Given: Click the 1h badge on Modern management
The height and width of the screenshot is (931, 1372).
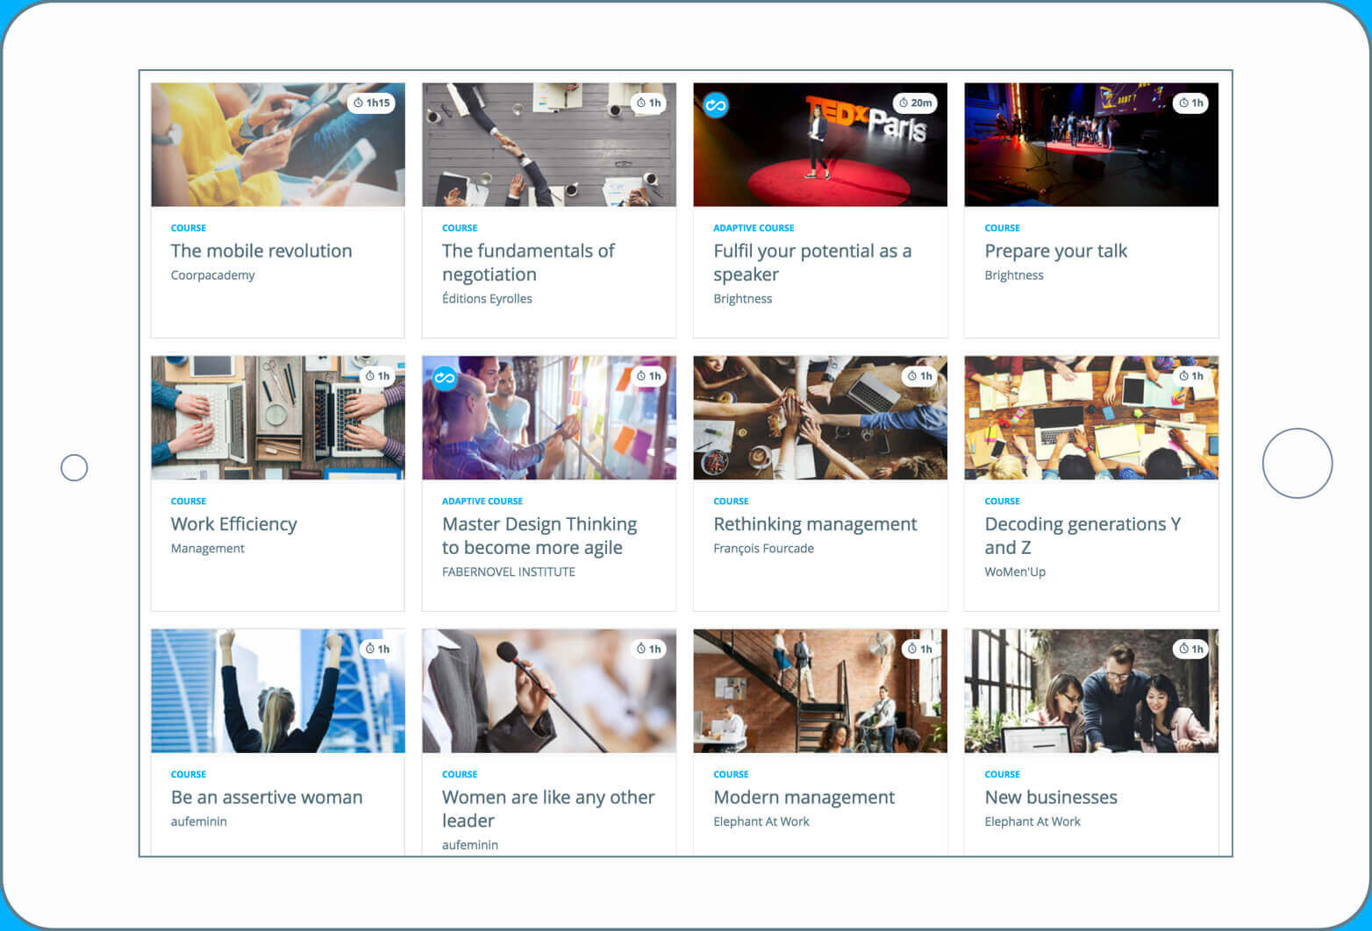Looking at the screenshot, I should [920, 649].
